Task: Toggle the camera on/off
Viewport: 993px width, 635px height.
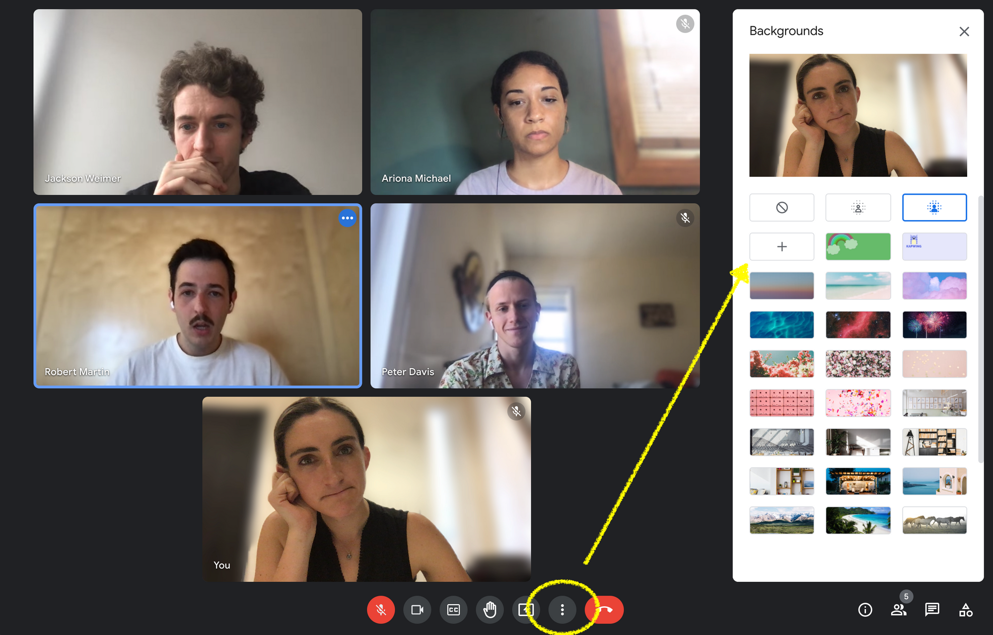Action: [x=417, y=609]
